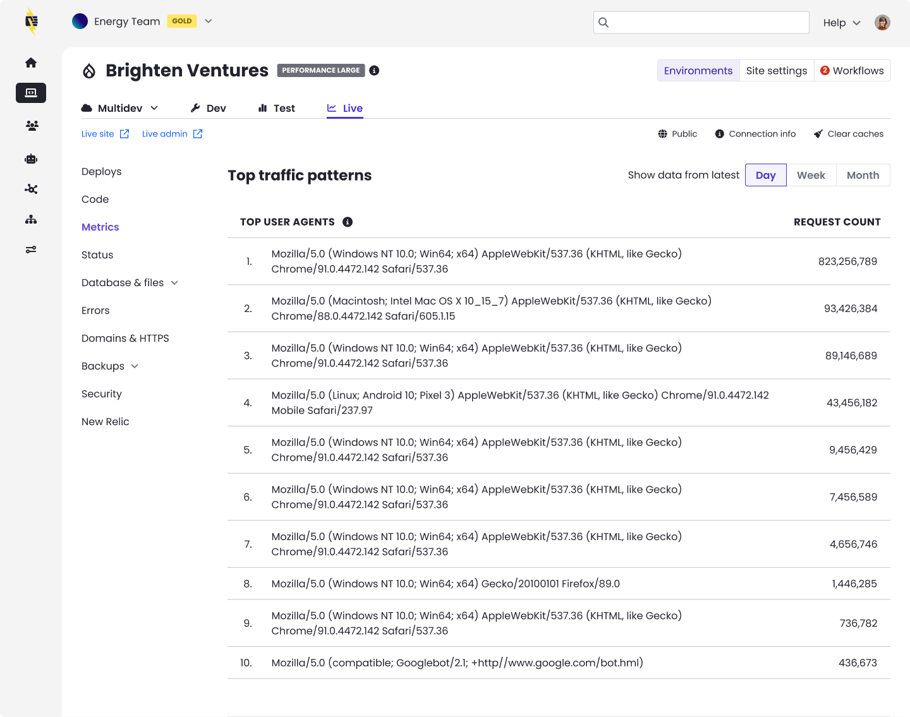910x717 pixels.
Task: Open the settings sliders icon in sidebar
Action: coord(31,250)
